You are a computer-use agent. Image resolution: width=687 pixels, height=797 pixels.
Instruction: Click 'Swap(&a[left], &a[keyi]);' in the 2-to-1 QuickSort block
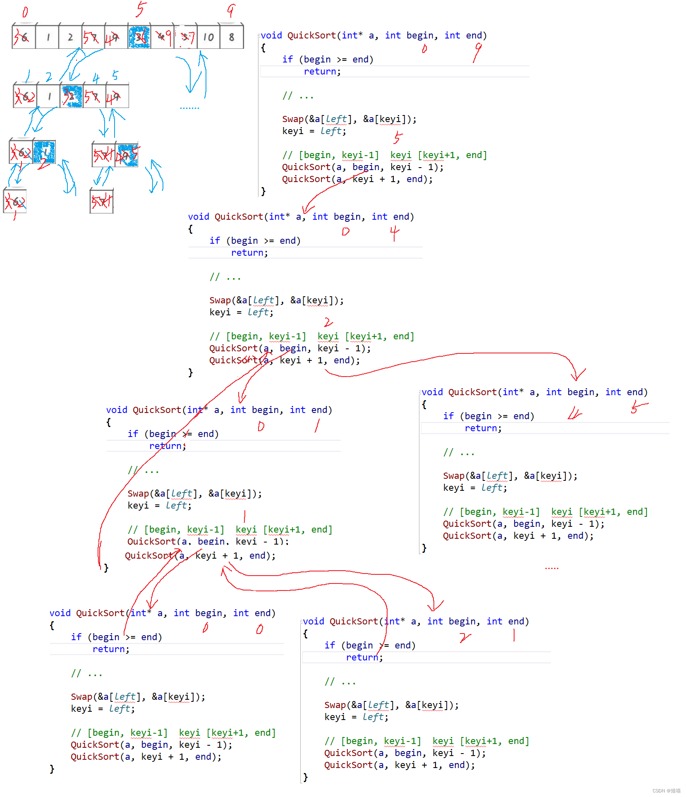click(x=391, y=706)
